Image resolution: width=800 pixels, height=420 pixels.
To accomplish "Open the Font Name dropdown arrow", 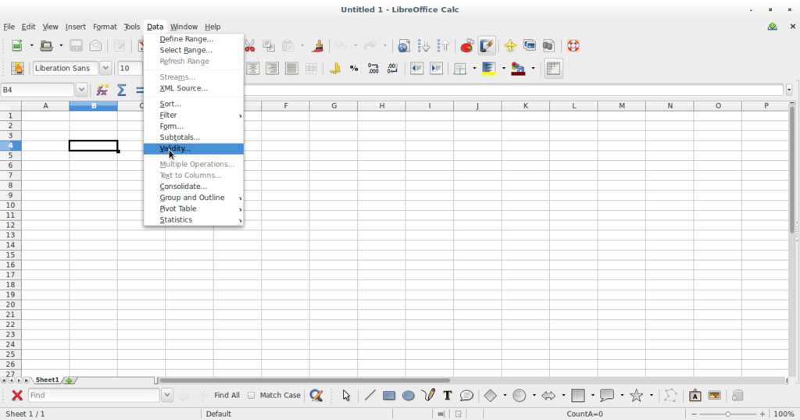I will point(105,69).
